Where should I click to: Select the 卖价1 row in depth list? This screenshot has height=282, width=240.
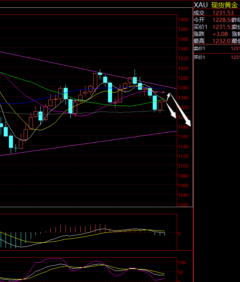coord(216,49)
